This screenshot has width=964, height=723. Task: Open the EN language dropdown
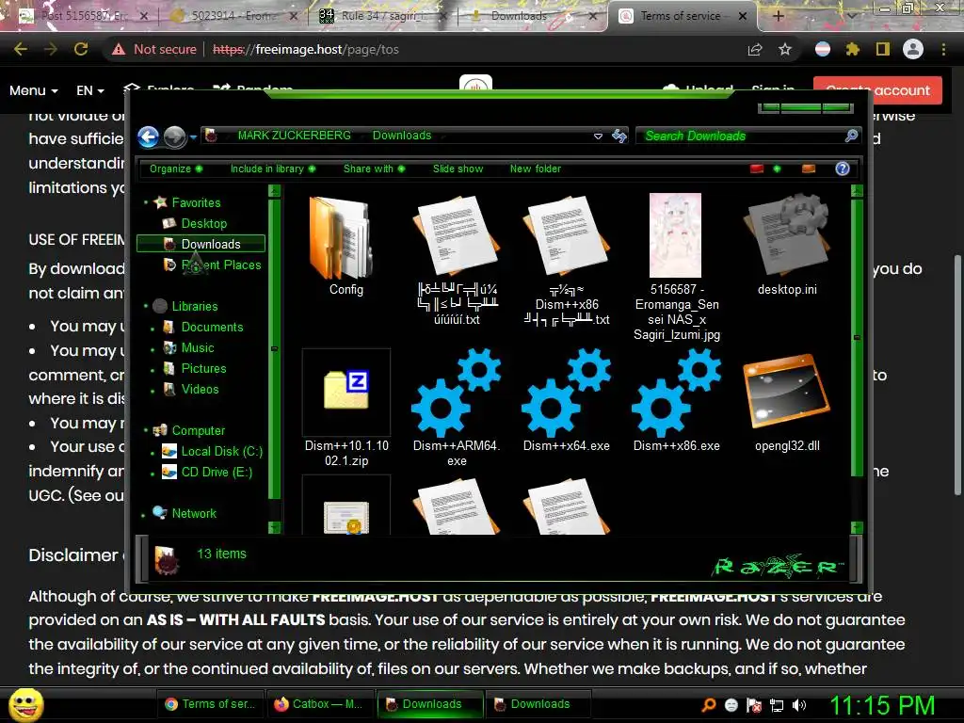[x=89, y=90]
